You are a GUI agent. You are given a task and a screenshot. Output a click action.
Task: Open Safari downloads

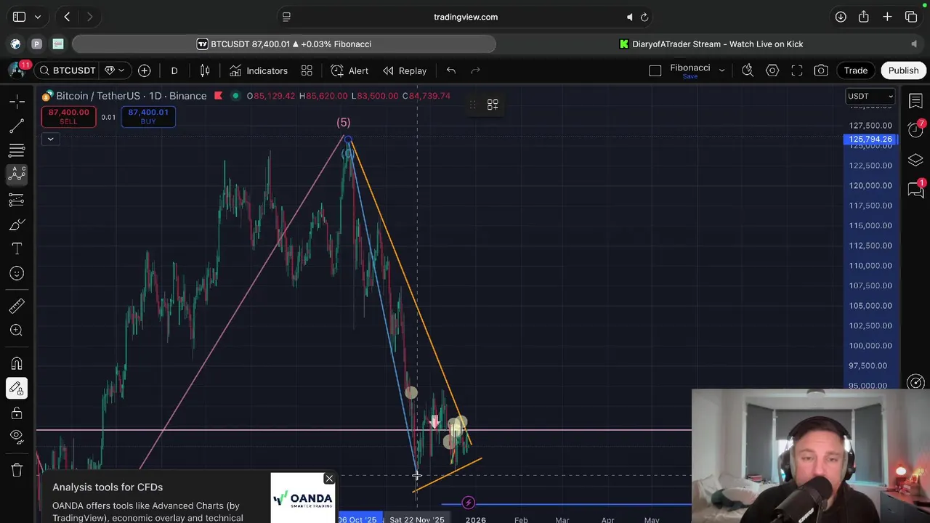click(841, 17)
